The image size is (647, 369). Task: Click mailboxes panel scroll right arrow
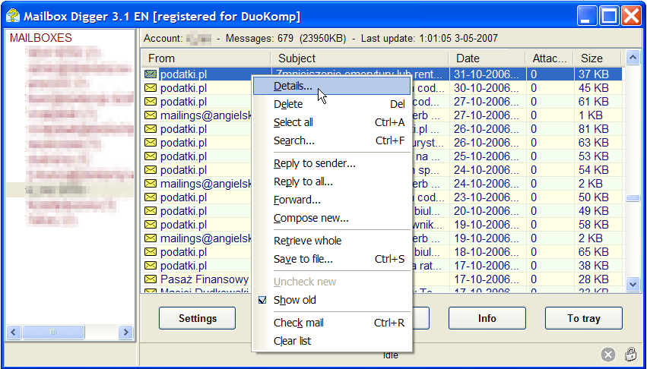tap(125, 332)
